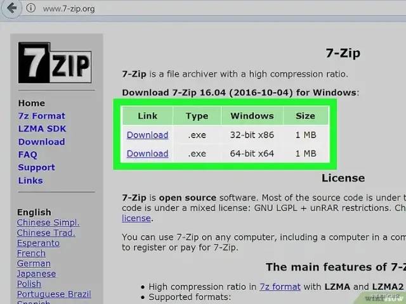The width and height of the screenshot is (406, 304).
Task: Click the 'License' section heading
Action: pos(343,178)
